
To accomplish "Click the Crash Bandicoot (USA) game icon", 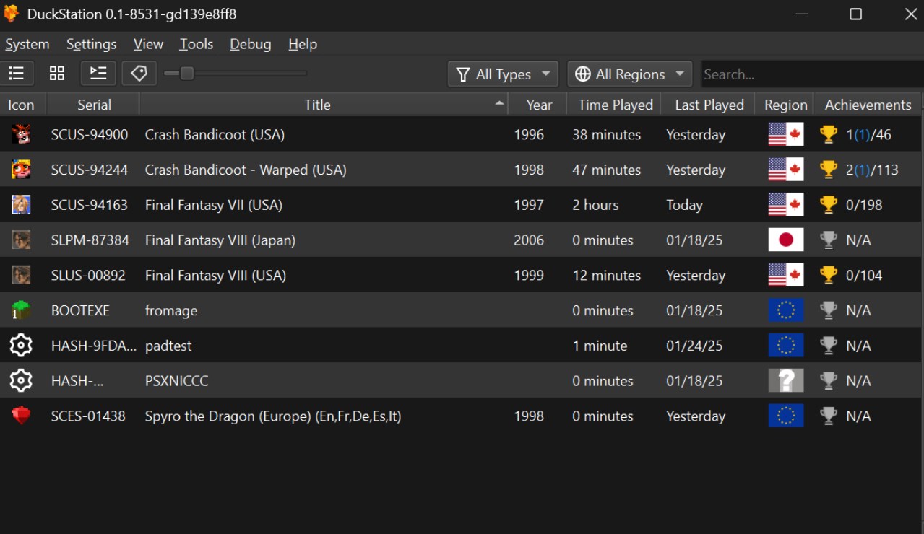I will (21, 134).
